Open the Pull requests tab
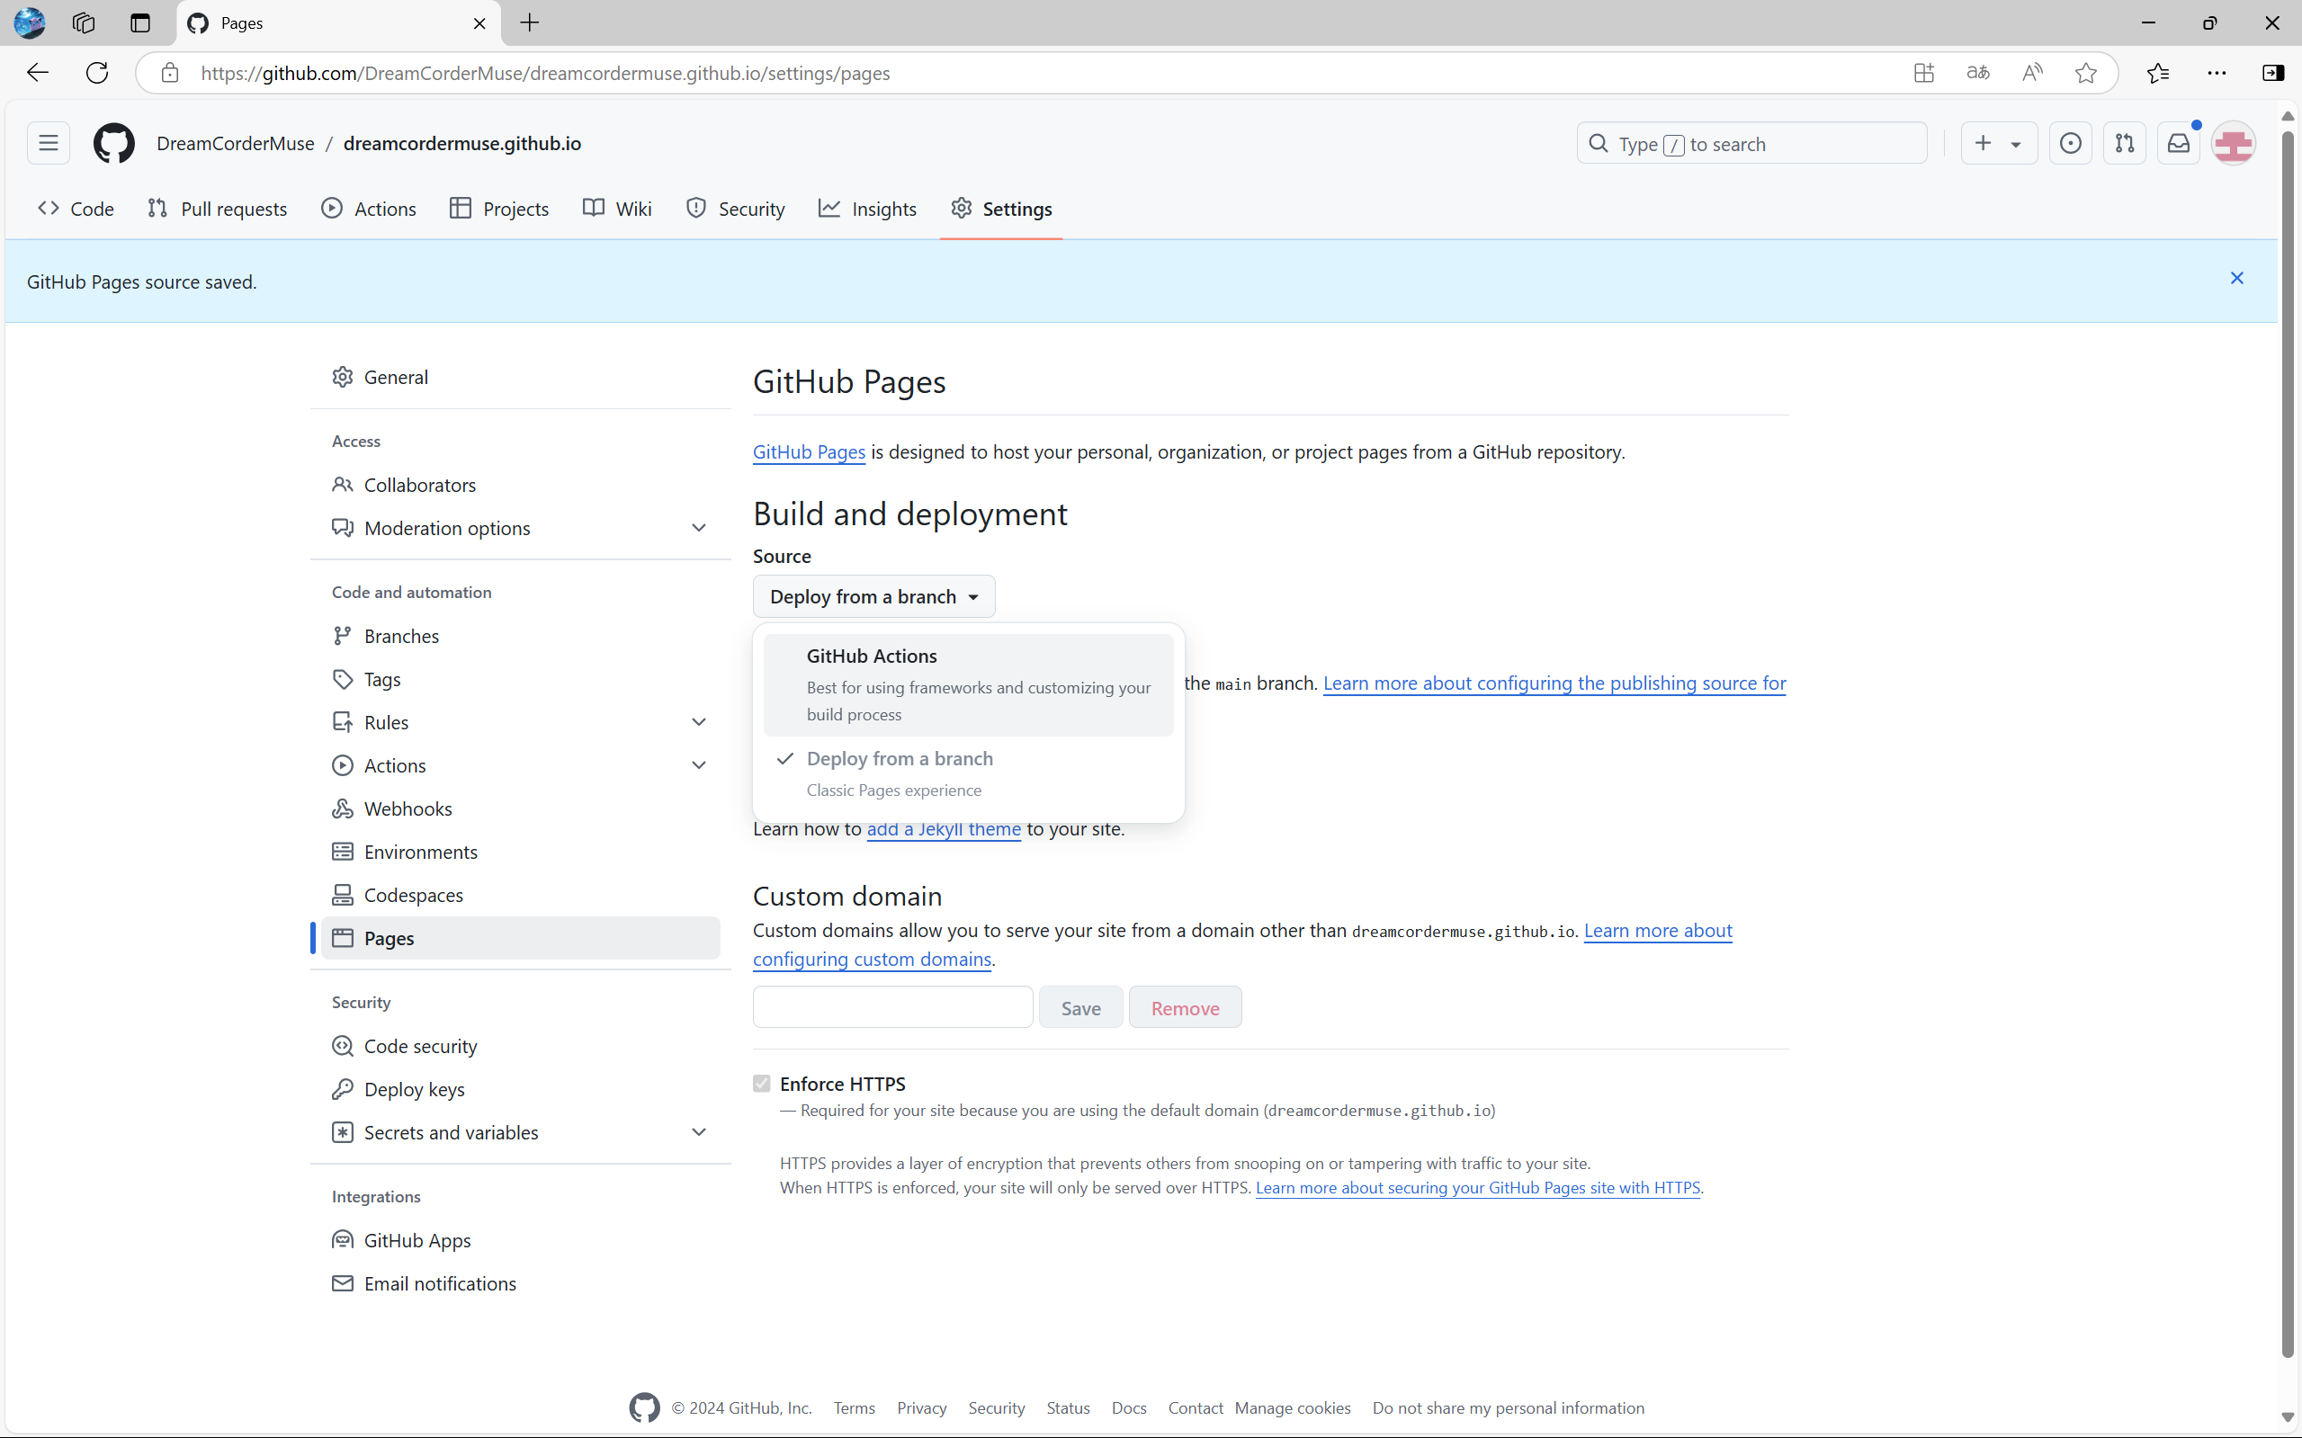The image size is (2302, 1438). [x=218, y=209]
